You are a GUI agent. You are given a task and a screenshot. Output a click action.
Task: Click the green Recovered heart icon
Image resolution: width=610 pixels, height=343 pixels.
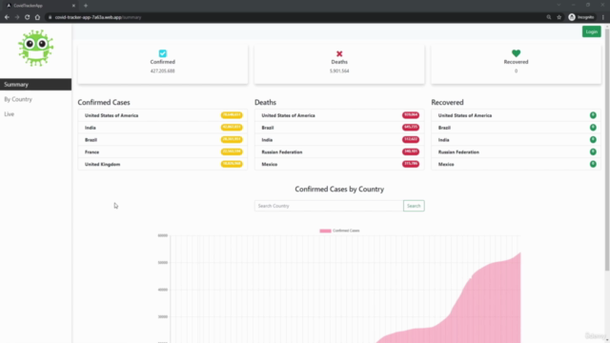[x=516, y=53]
